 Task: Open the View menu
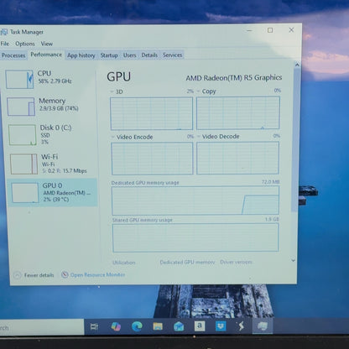[47, 44]
